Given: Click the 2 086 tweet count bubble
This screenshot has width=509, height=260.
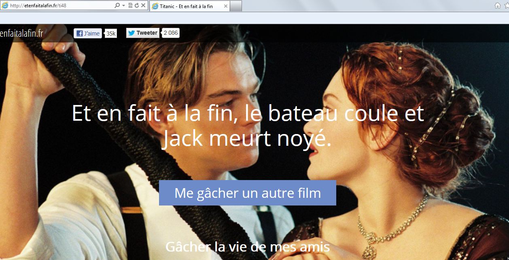Looking at the screenshot, I should click(170, 33).
